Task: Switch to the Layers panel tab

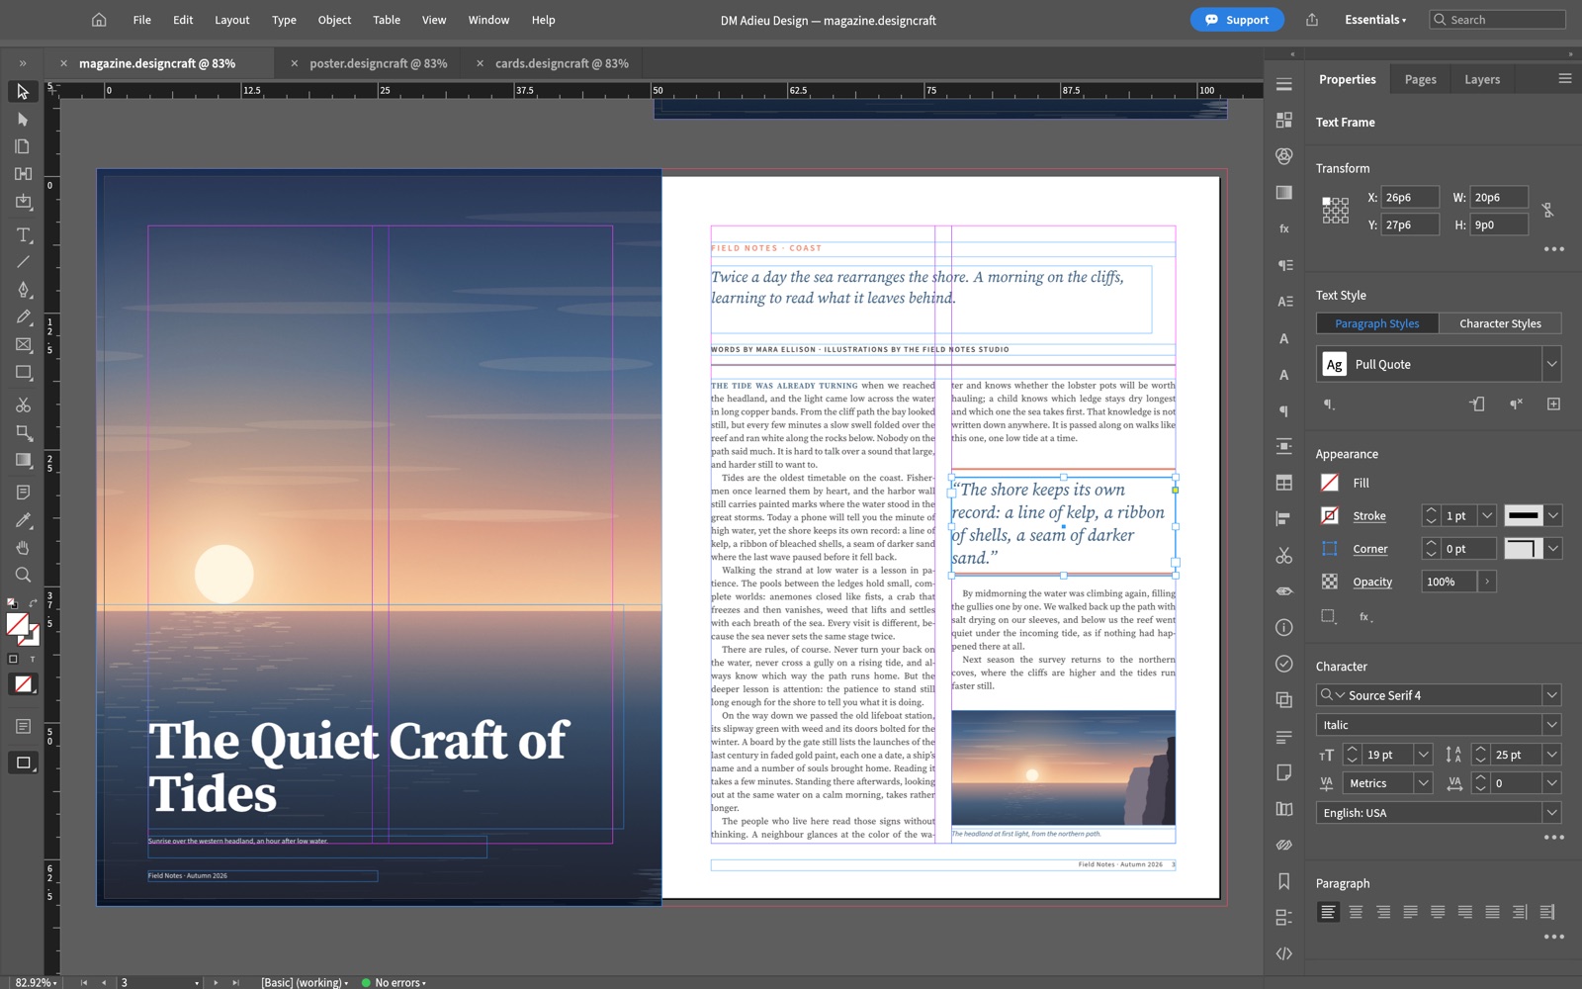Action: click(x=1482, y=79)
